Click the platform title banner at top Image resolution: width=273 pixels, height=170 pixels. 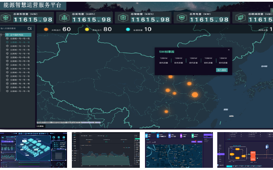pos(33,5)
